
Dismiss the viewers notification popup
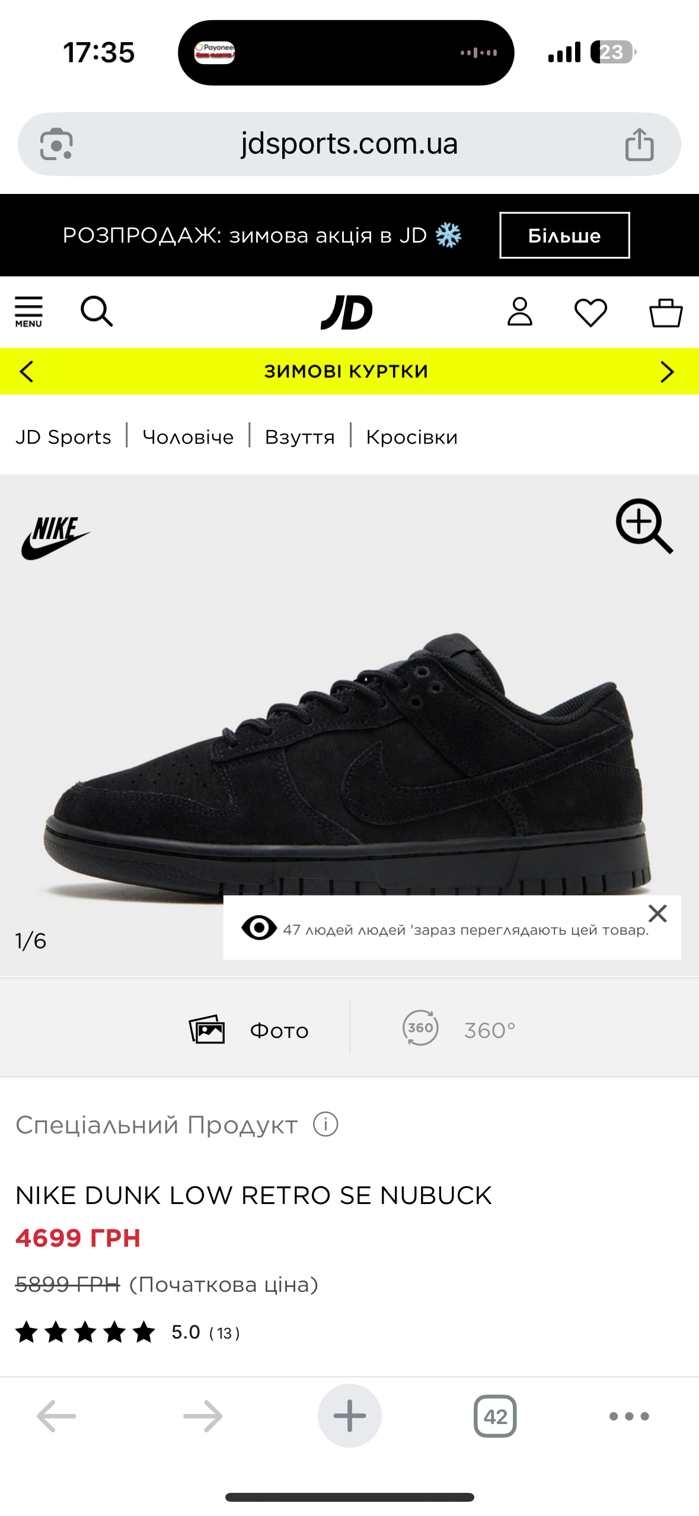[657, 913]
